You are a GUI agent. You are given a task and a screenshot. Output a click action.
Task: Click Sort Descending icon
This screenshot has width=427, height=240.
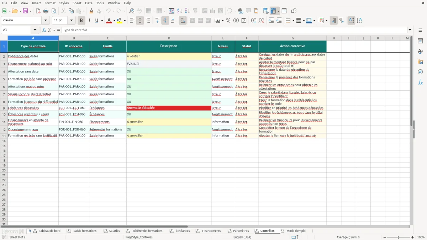click(x=187, y=11)
